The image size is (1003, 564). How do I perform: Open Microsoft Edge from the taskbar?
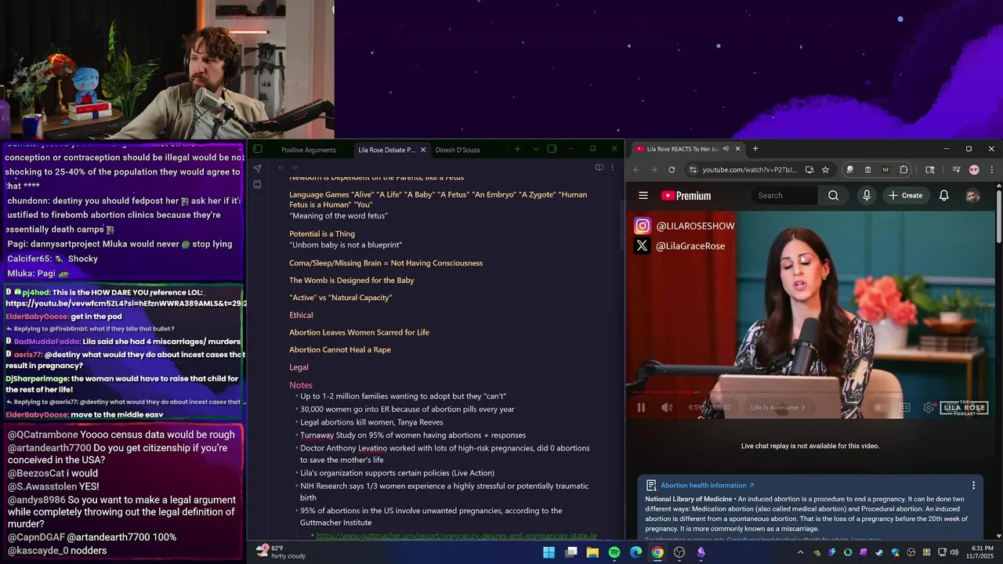coord(636,552)
